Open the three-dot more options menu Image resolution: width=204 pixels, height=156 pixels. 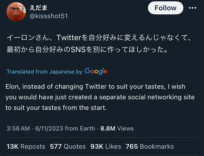pyautogui.click(x=192, y=8)
